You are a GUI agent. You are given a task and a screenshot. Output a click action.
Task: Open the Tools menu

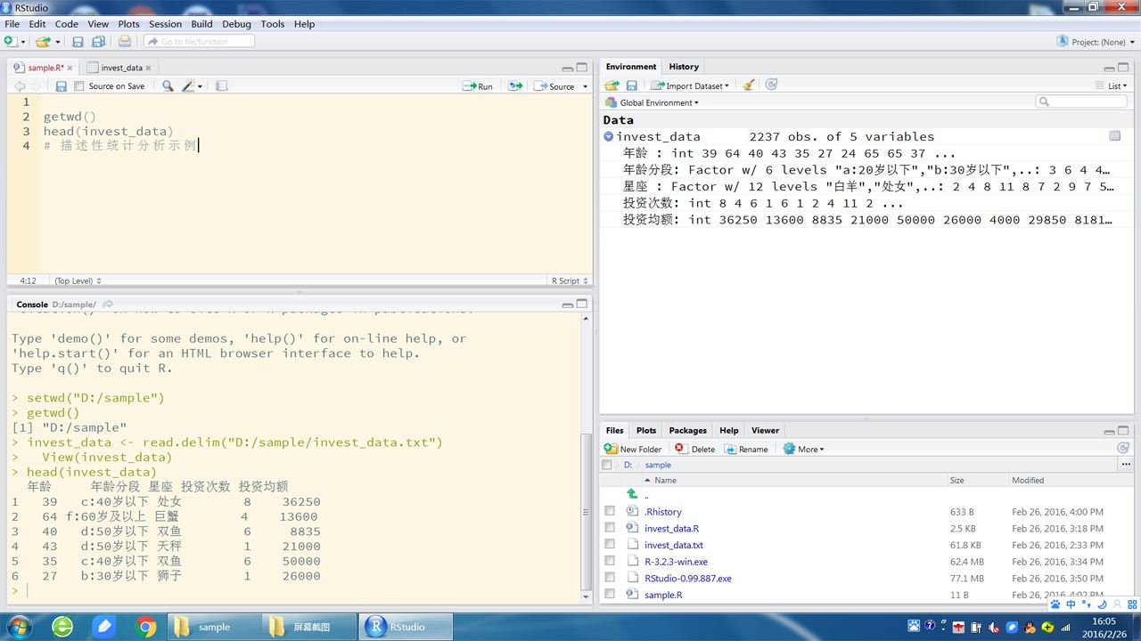coord(273,24)
